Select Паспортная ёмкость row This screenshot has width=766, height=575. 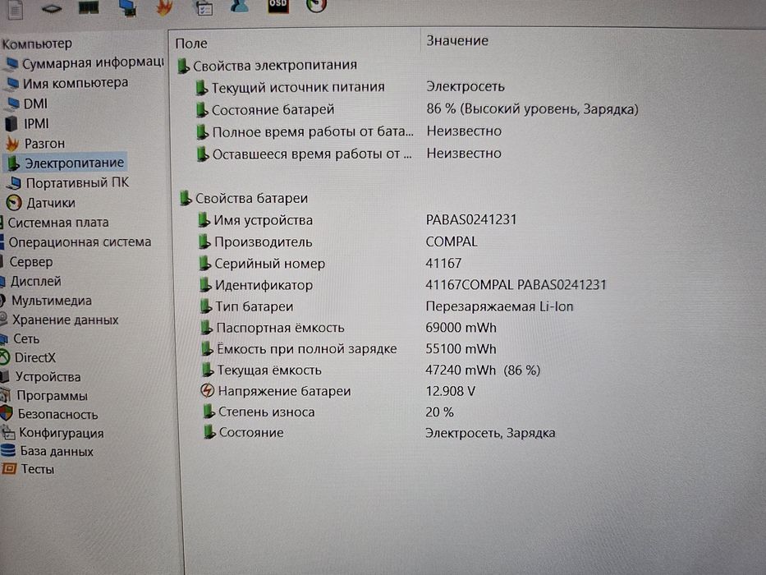(x=273, y=328)
